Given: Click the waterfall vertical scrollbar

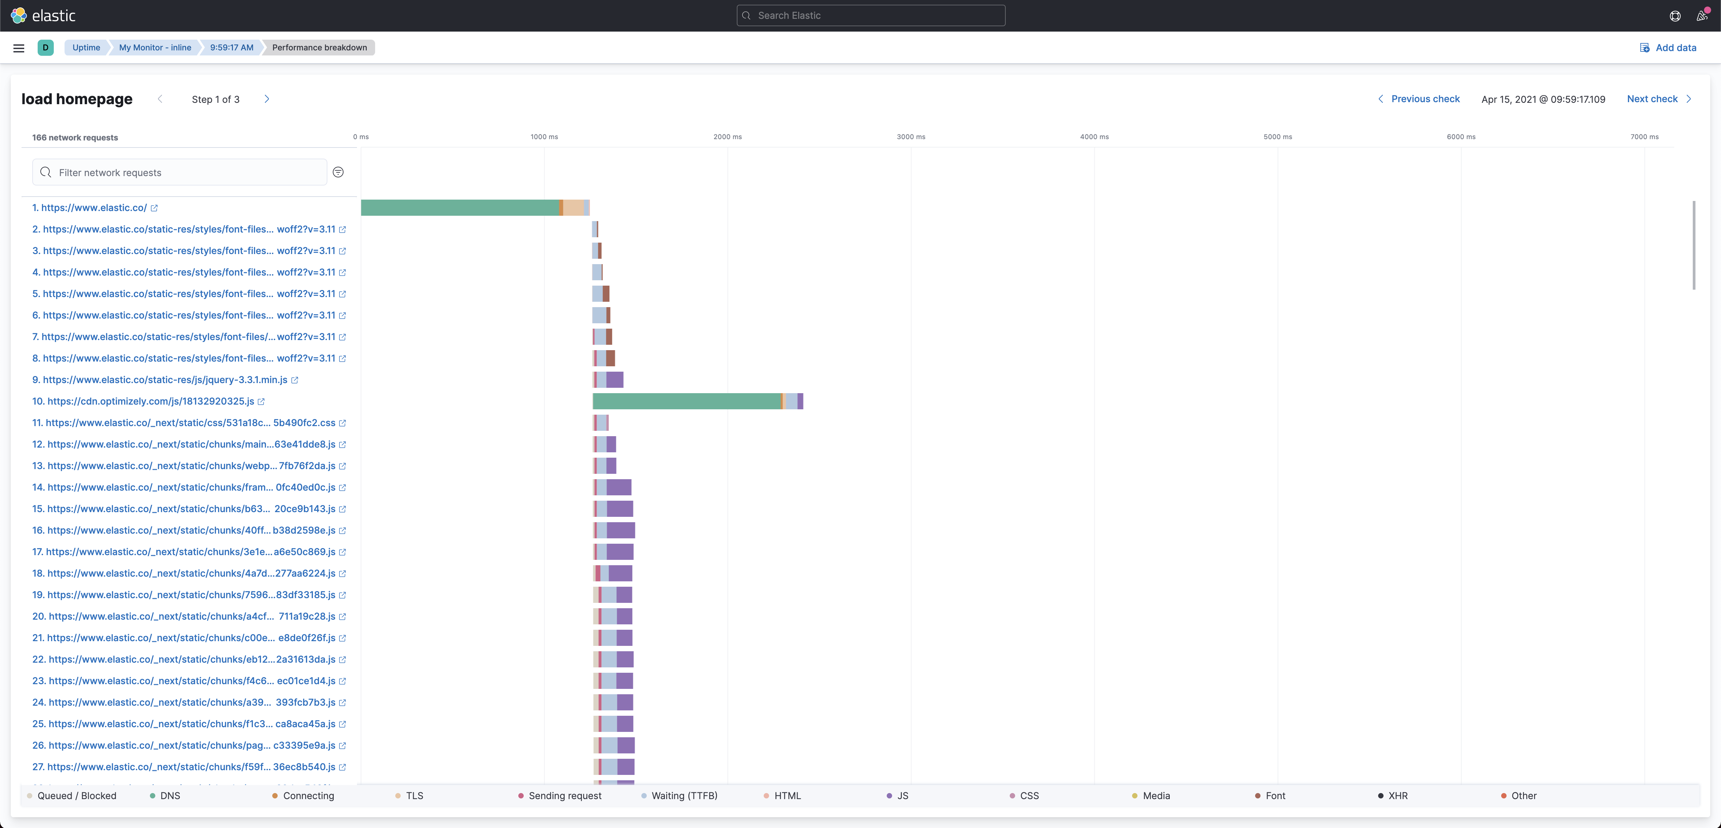Looking at the screenshot, I should (x=1694, y=245).
